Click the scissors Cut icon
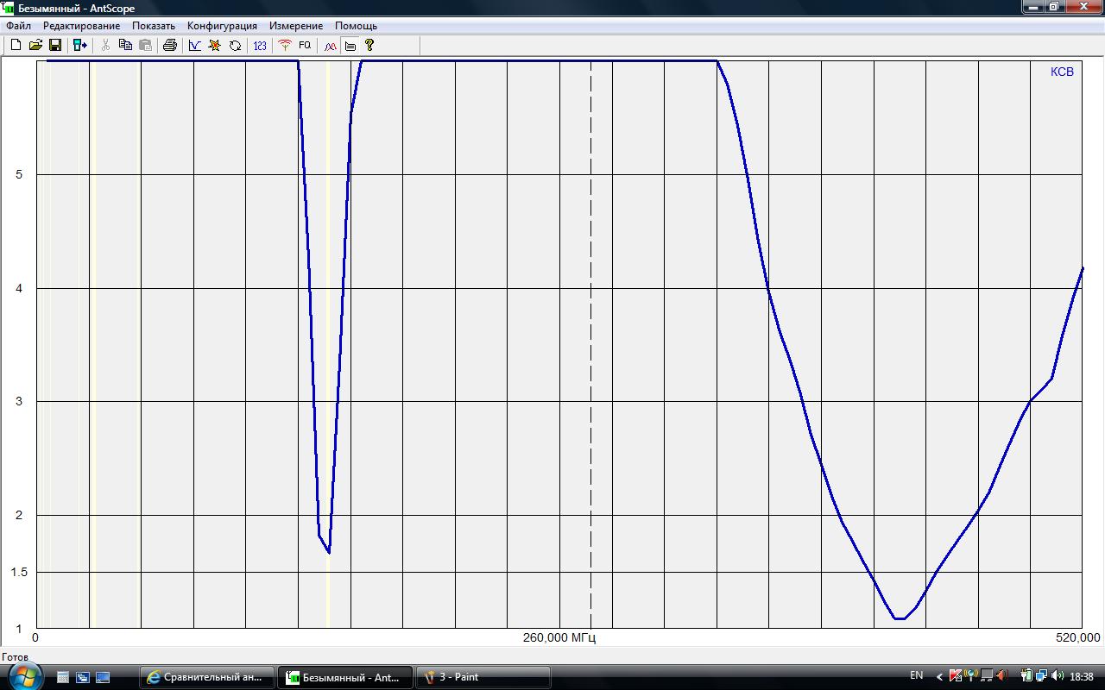Screen dimensions: 1105x690 point(105,46)
